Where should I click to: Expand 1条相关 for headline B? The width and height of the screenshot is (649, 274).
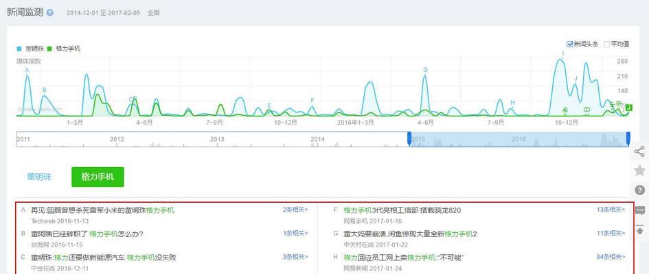point(295,233)
